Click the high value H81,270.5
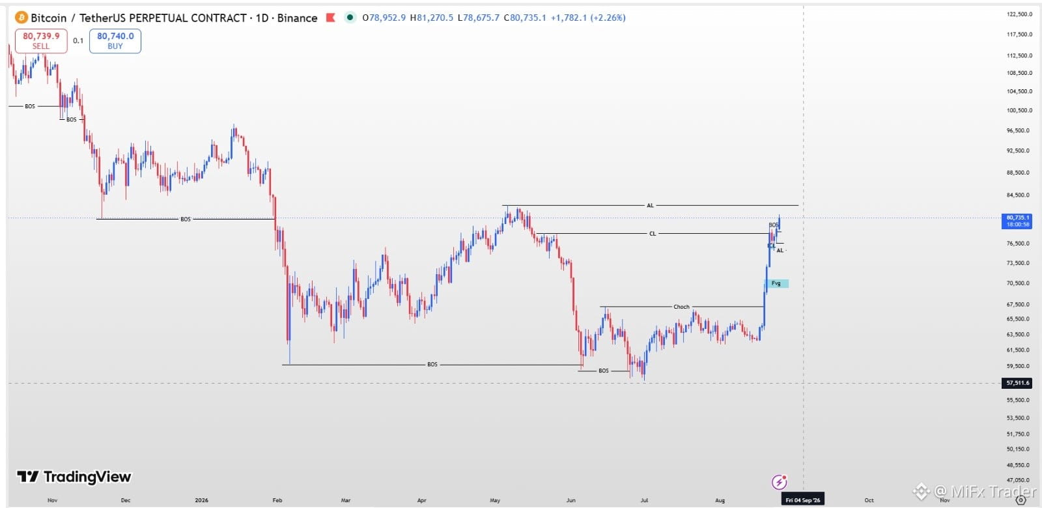 point(431,18)
